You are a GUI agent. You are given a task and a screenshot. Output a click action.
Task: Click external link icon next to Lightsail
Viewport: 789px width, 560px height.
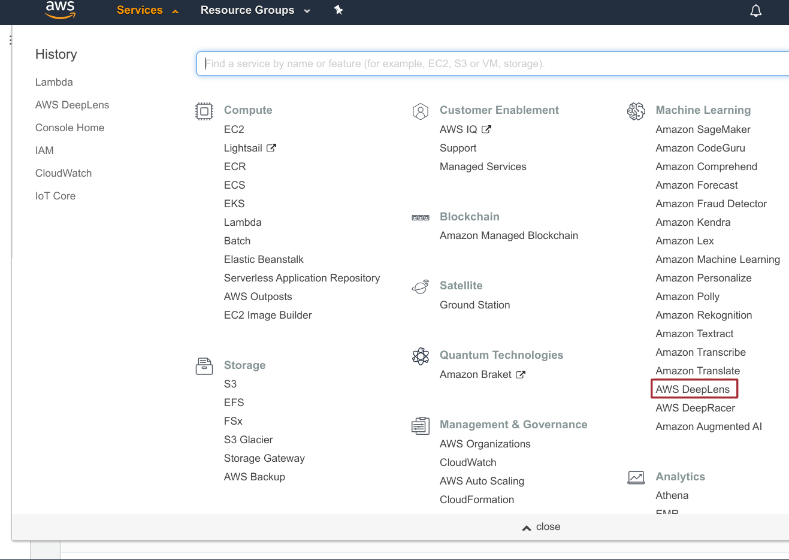click(271, 148)
